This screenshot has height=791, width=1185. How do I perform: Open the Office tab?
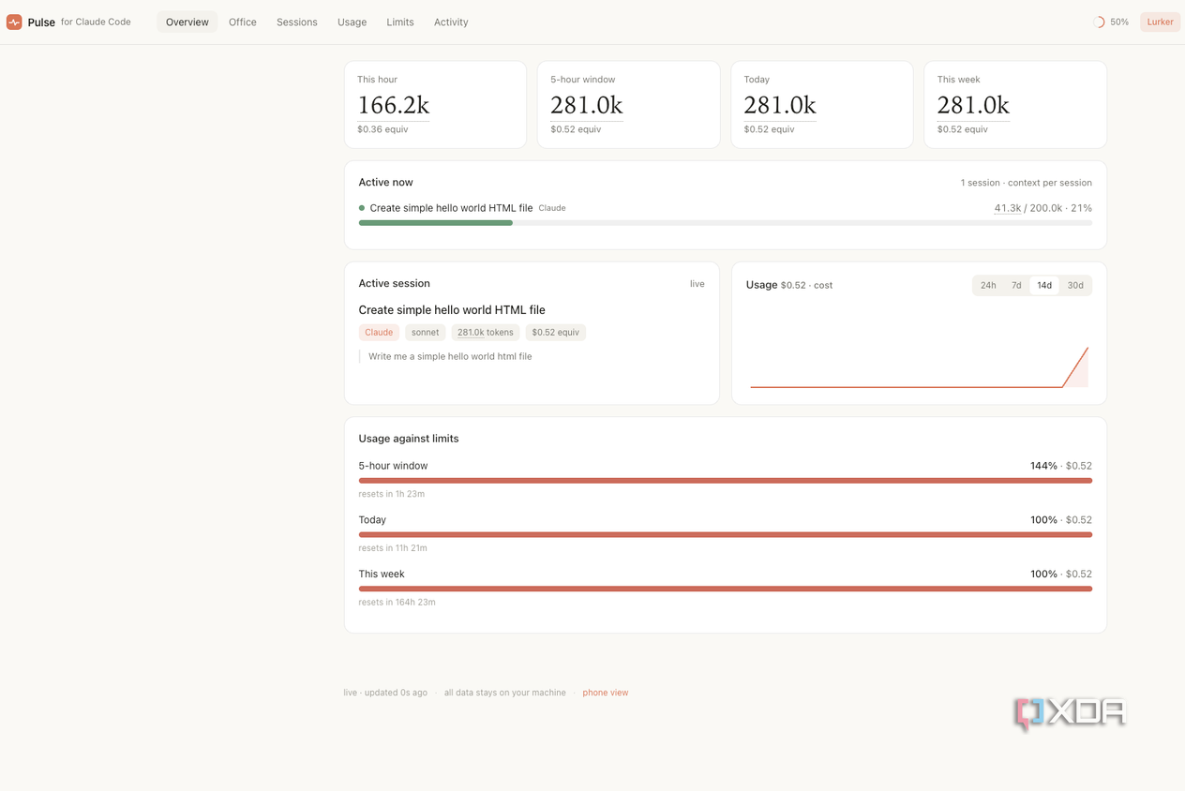[x=243, y=22]
